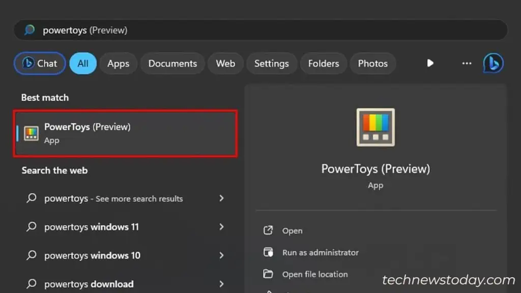The height and width of the screenshot is (293, 521).
Task: Click Run as administrator
Action: pyautogui.click(x=320, y=252)
